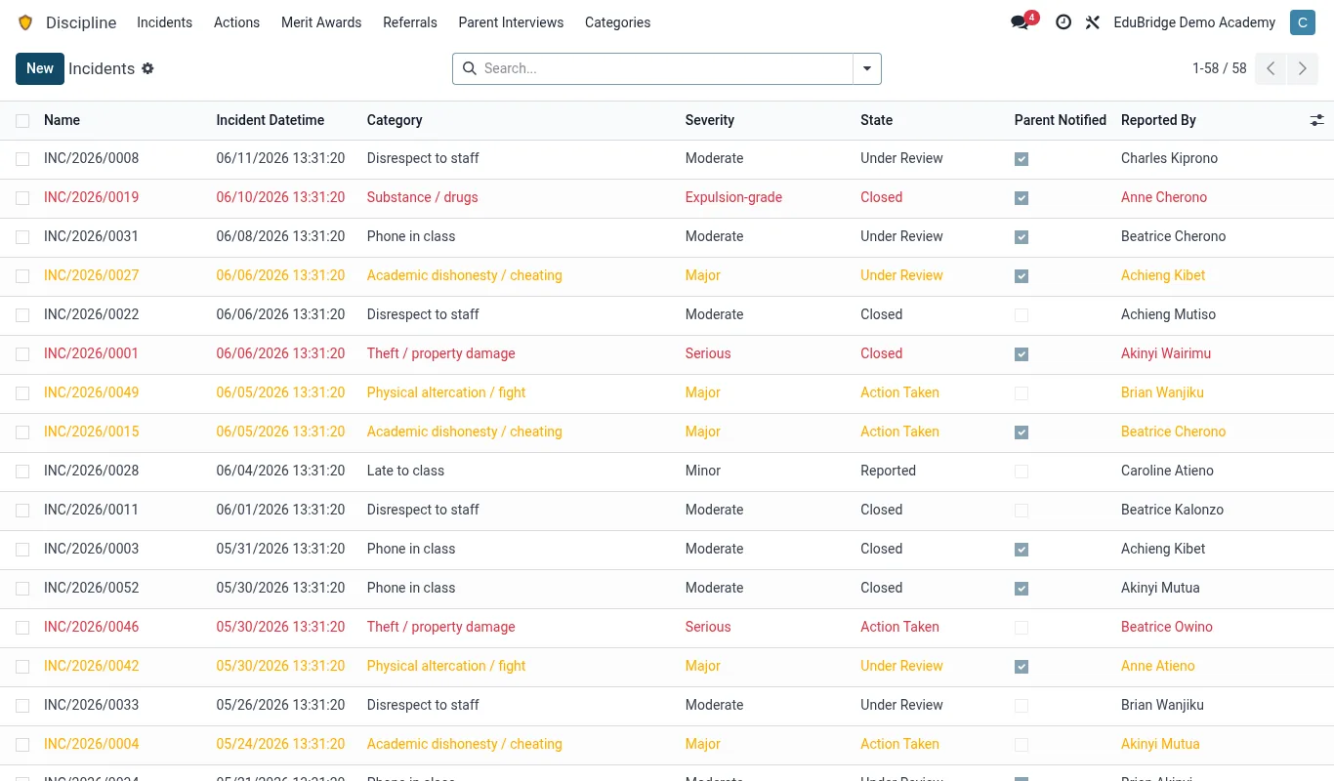Toggle Parent Notified for INC/2026/0008
The image size is (1334, 781).
tap(1021, 159)
